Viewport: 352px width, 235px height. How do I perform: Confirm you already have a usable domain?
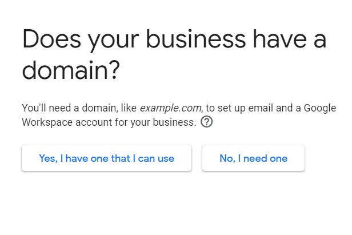[106, 158]
